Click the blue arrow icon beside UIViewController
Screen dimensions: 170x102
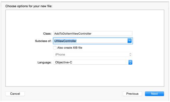coord(130,41)
